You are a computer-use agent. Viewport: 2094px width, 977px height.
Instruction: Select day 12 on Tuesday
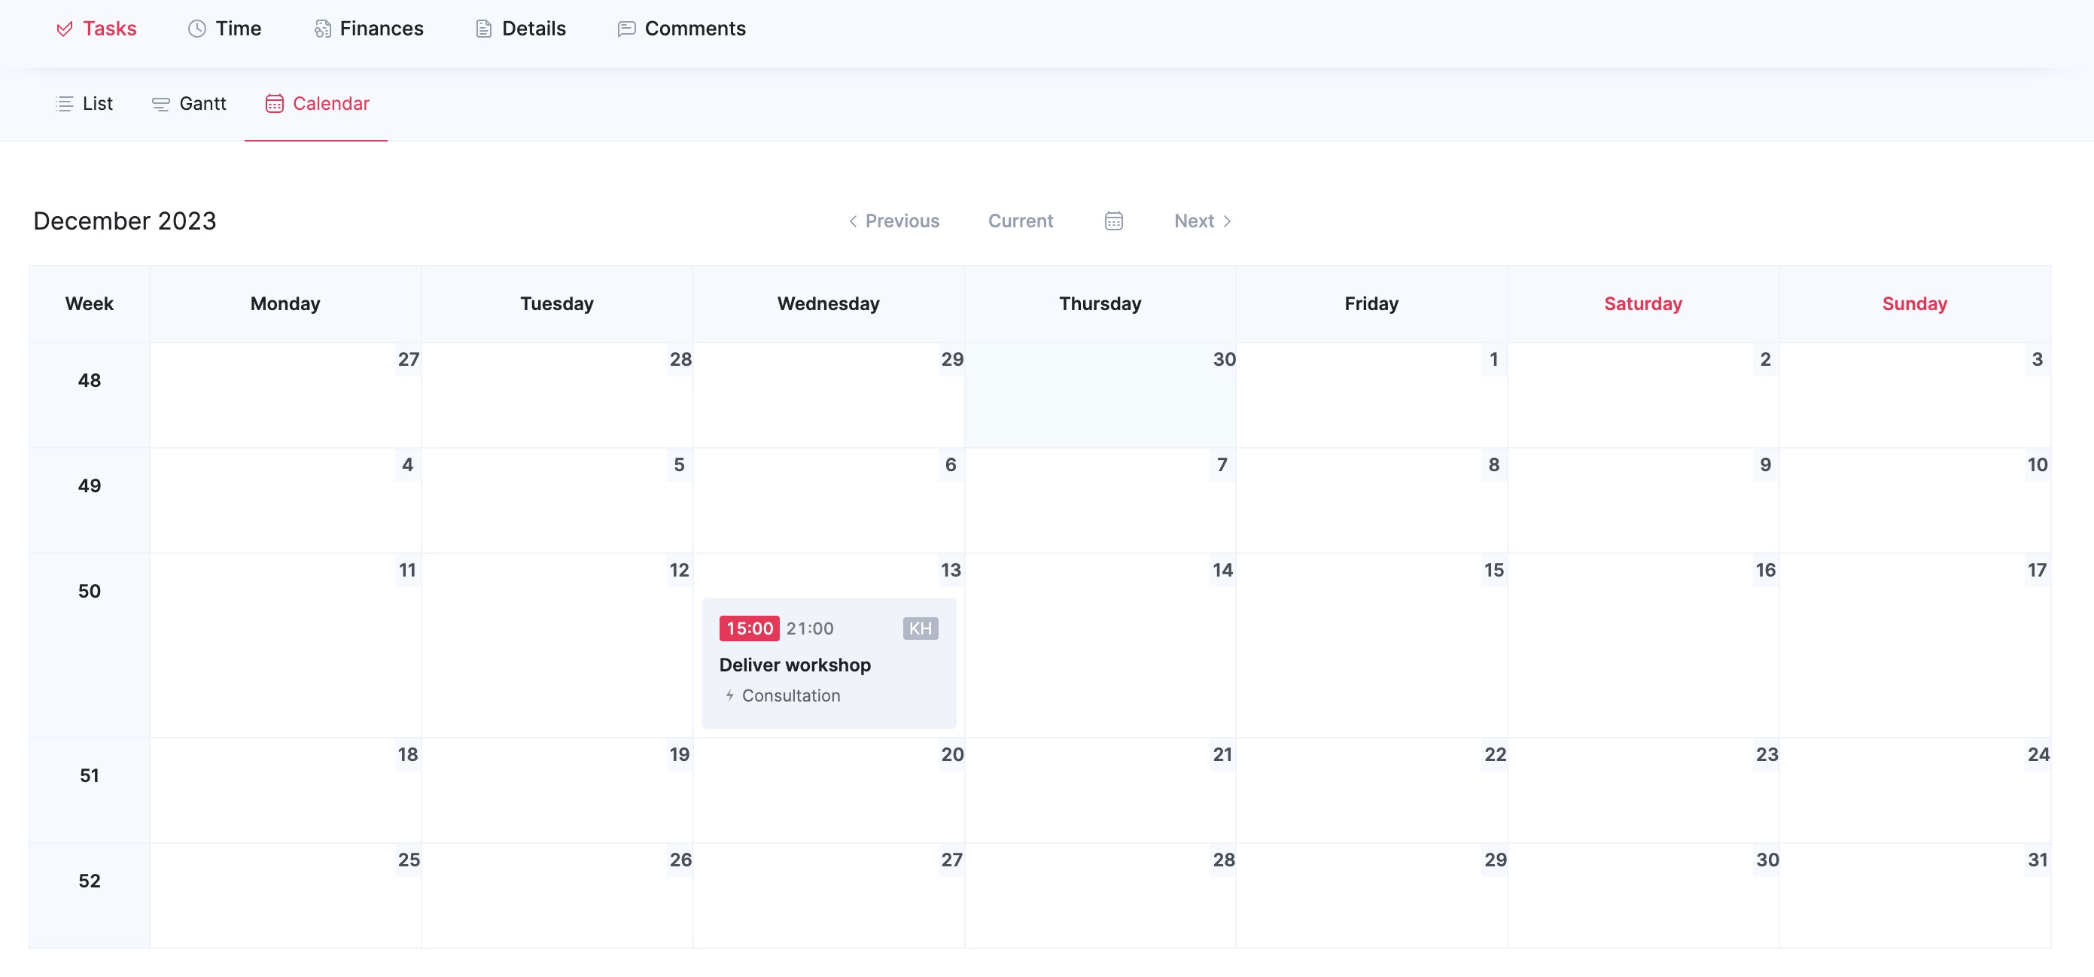tap(557, 645)
